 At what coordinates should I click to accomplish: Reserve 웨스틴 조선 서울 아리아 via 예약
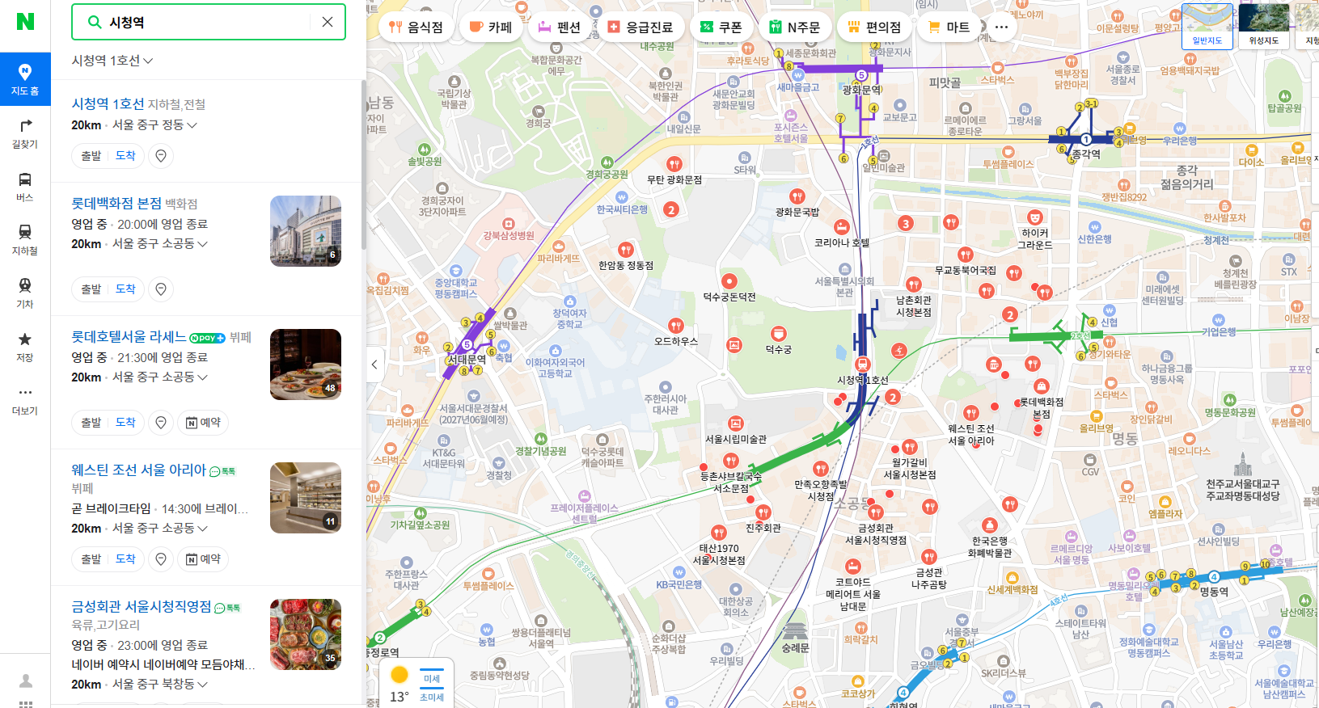click(203, 559)
